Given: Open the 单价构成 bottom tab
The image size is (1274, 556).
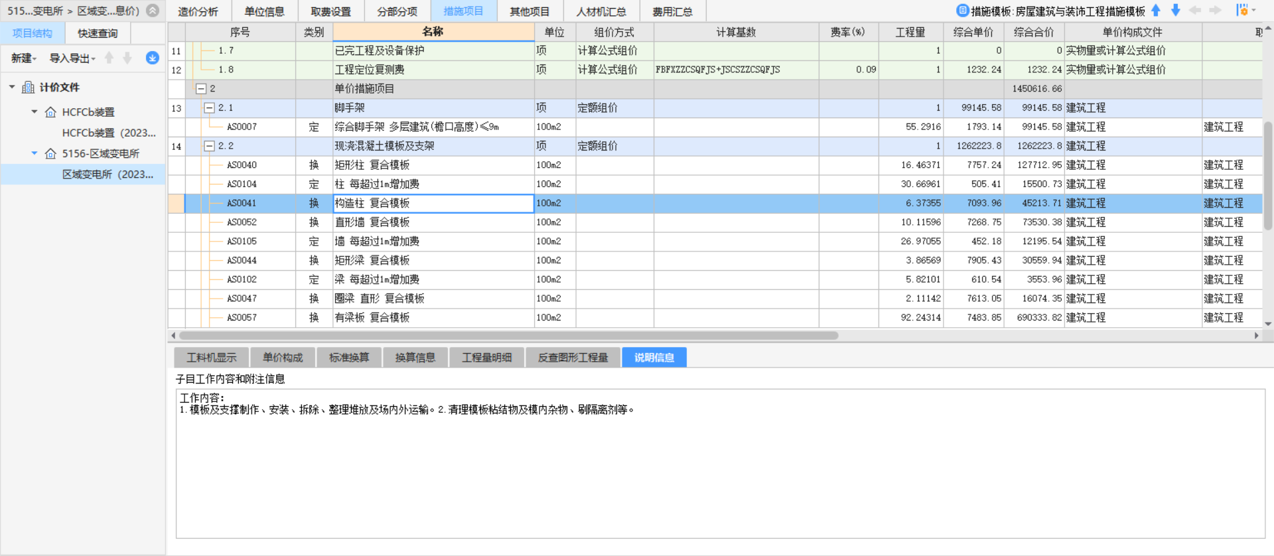Looking at the screenshot, I should (283, 358).
